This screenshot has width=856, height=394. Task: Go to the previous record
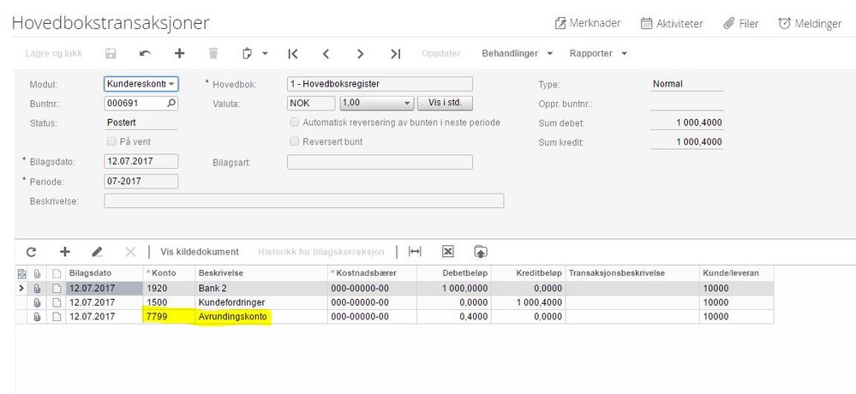[326, 53]
